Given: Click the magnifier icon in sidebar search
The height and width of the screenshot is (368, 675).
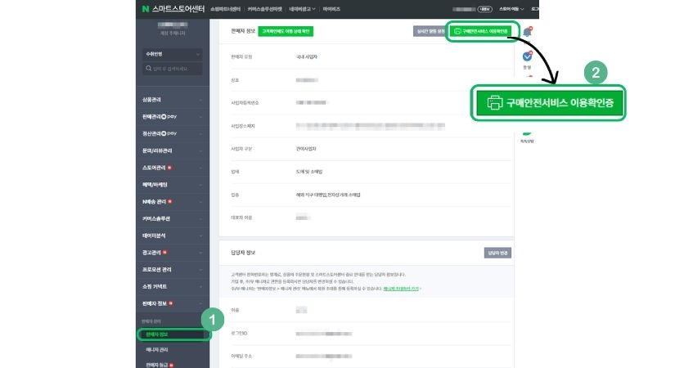Looking at the screenshot, I should (149, 69).
